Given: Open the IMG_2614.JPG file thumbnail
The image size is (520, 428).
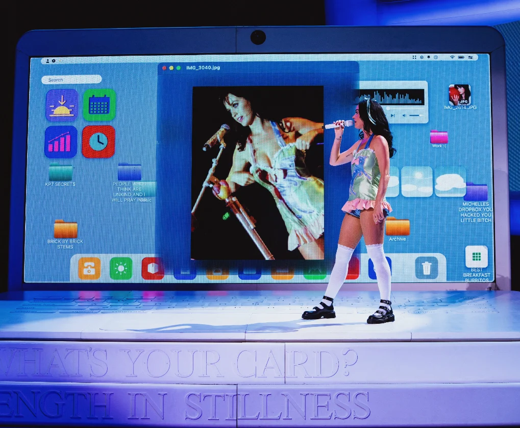Looking at the screenshot, I should tap(460, 94).
